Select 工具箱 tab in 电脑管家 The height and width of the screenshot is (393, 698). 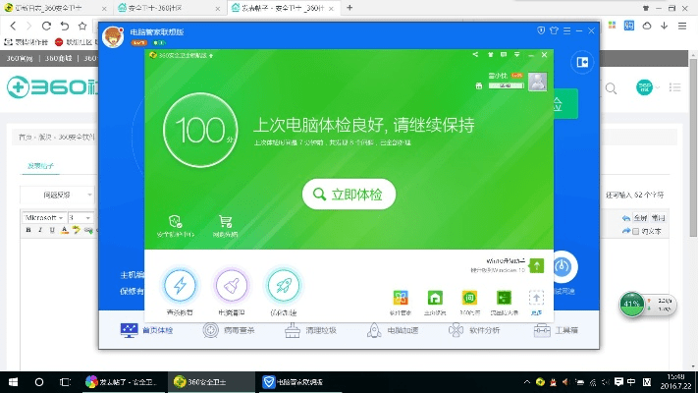click(x=556, y=330)
